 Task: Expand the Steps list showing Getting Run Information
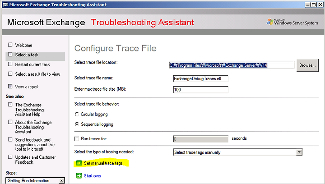click(x=35, y=180)
